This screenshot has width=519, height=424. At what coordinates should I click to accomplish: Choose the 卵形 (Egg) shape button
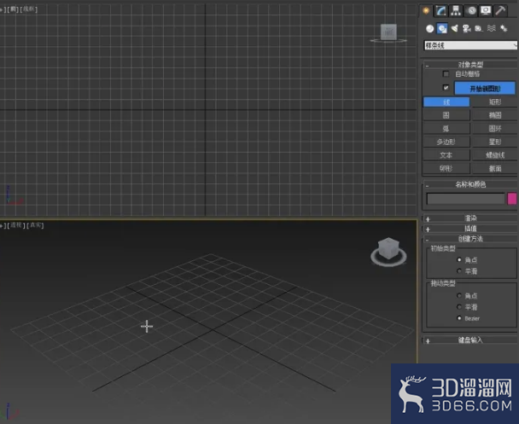tap(446, 168)
